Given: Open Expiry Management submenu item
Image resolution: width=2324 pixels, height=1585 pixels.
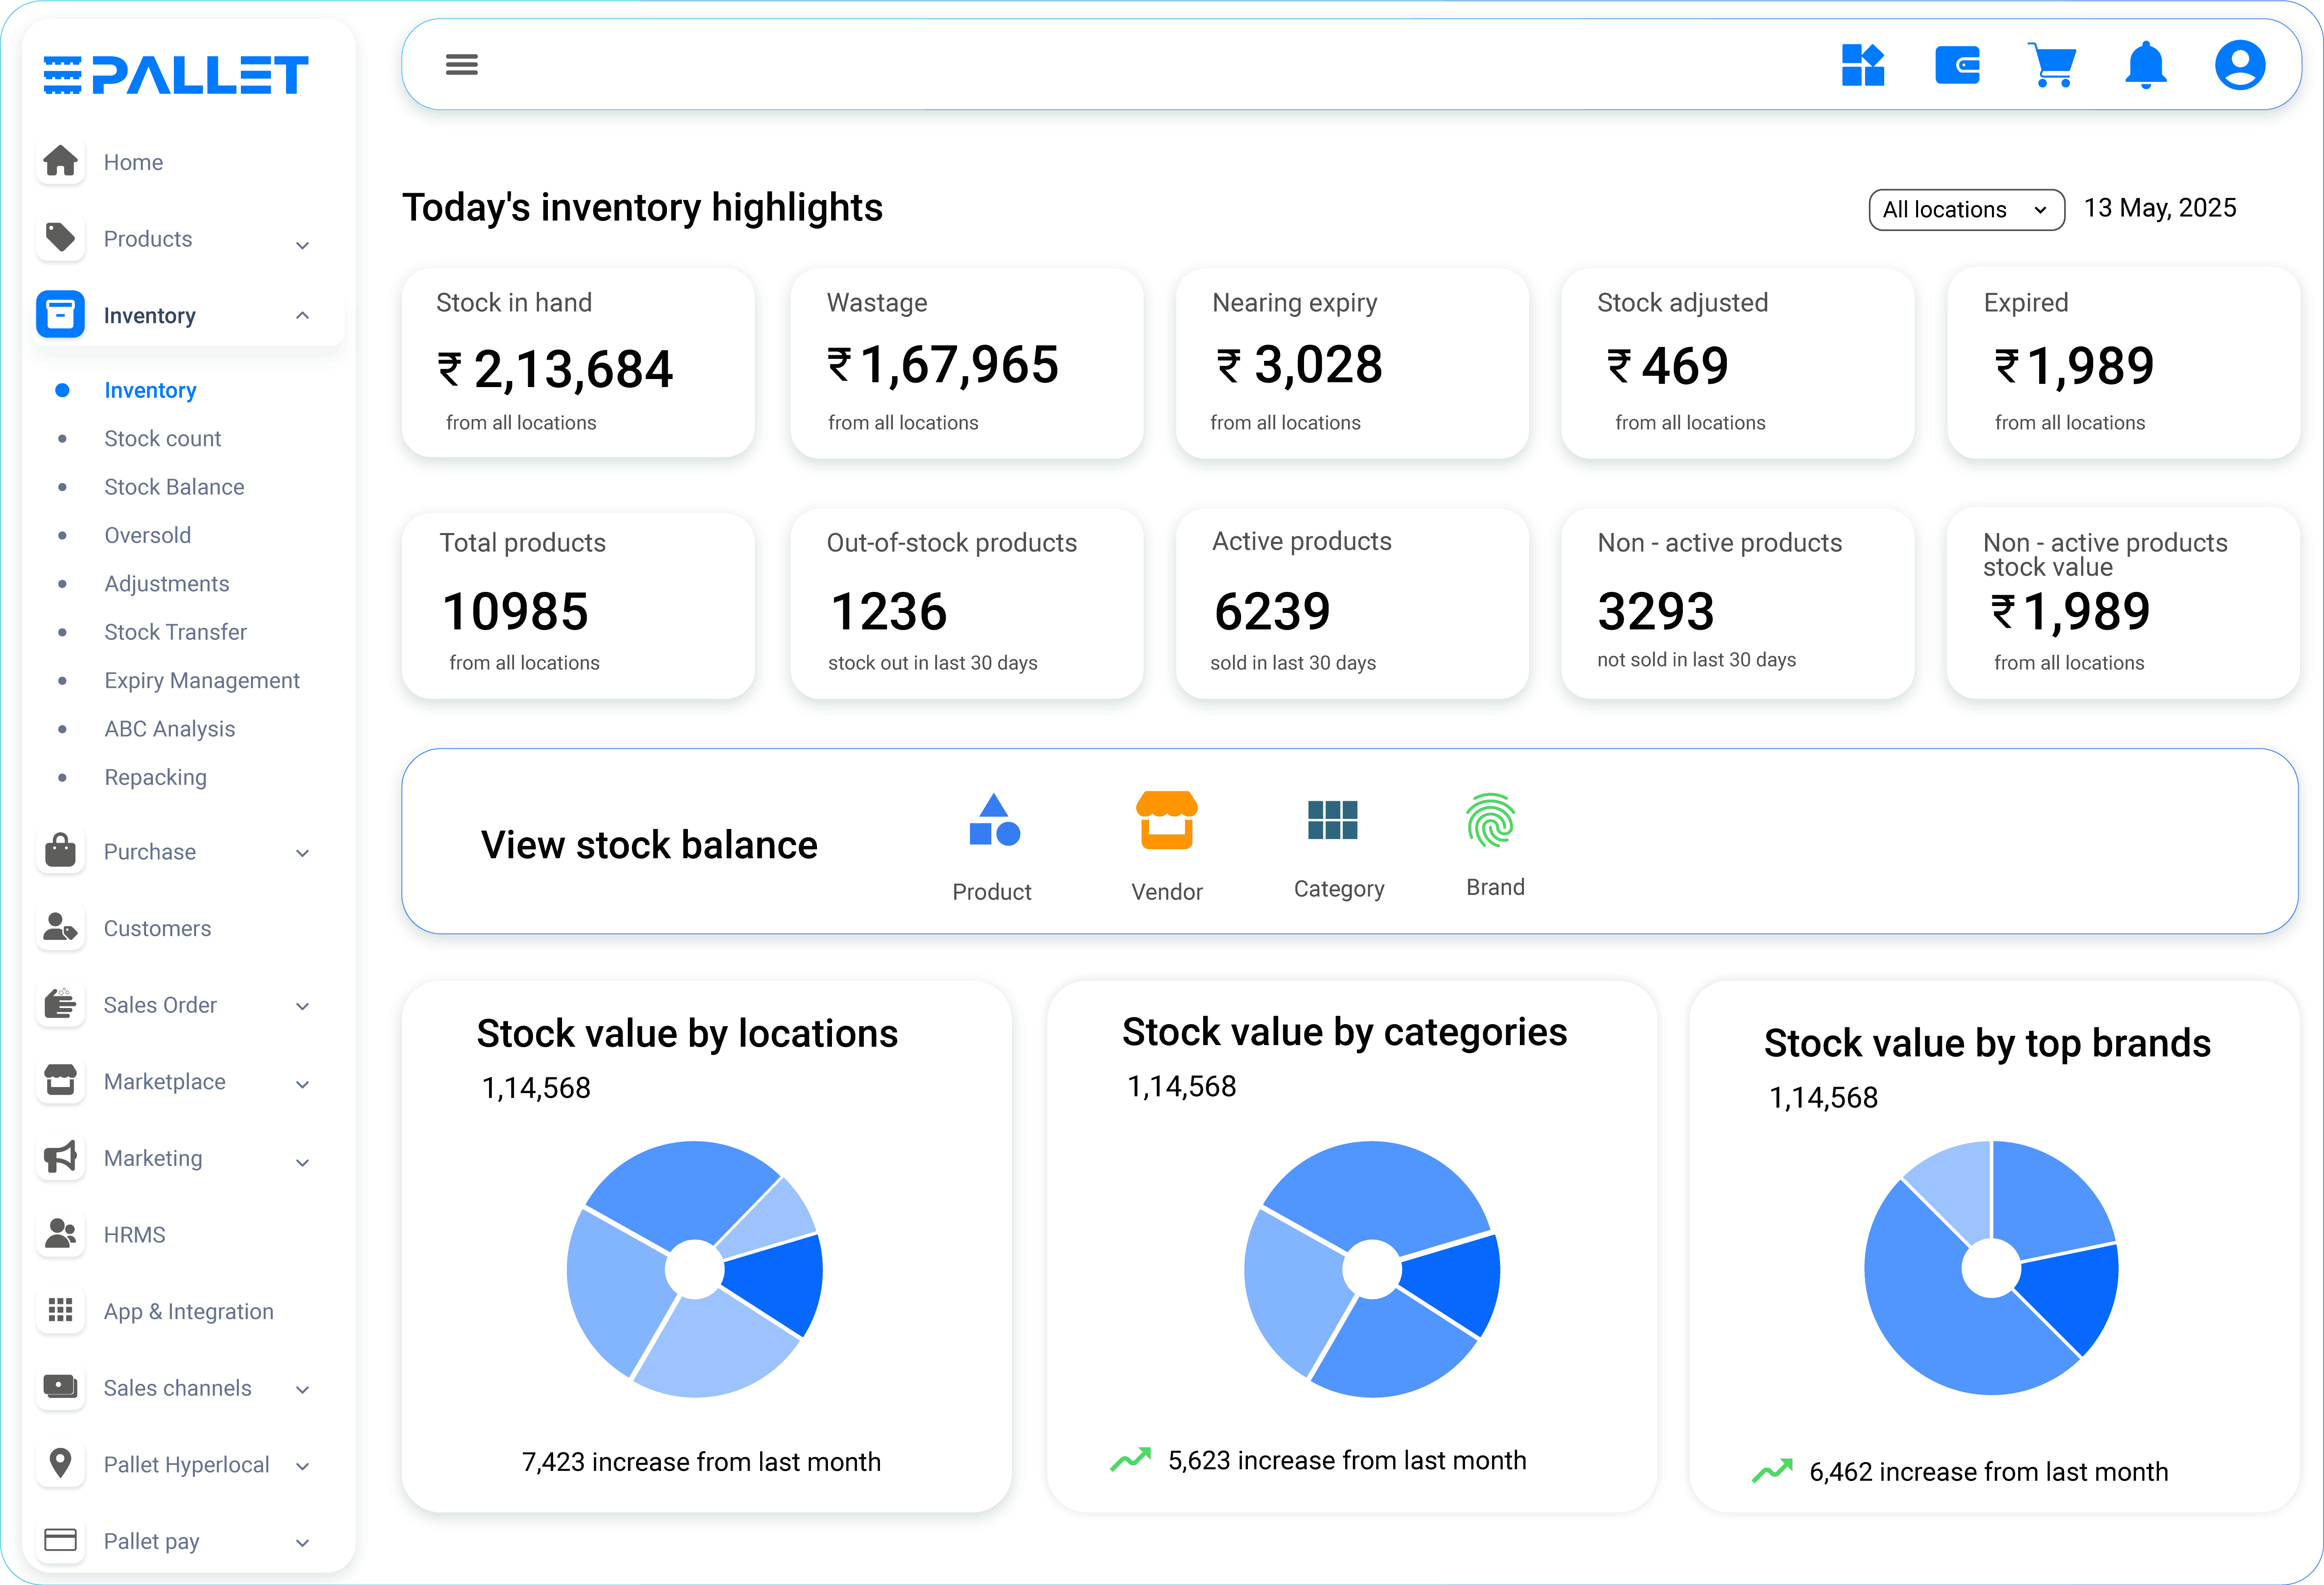Looking at the screenshot, I should pyautogui.click(x=202, y=681).
